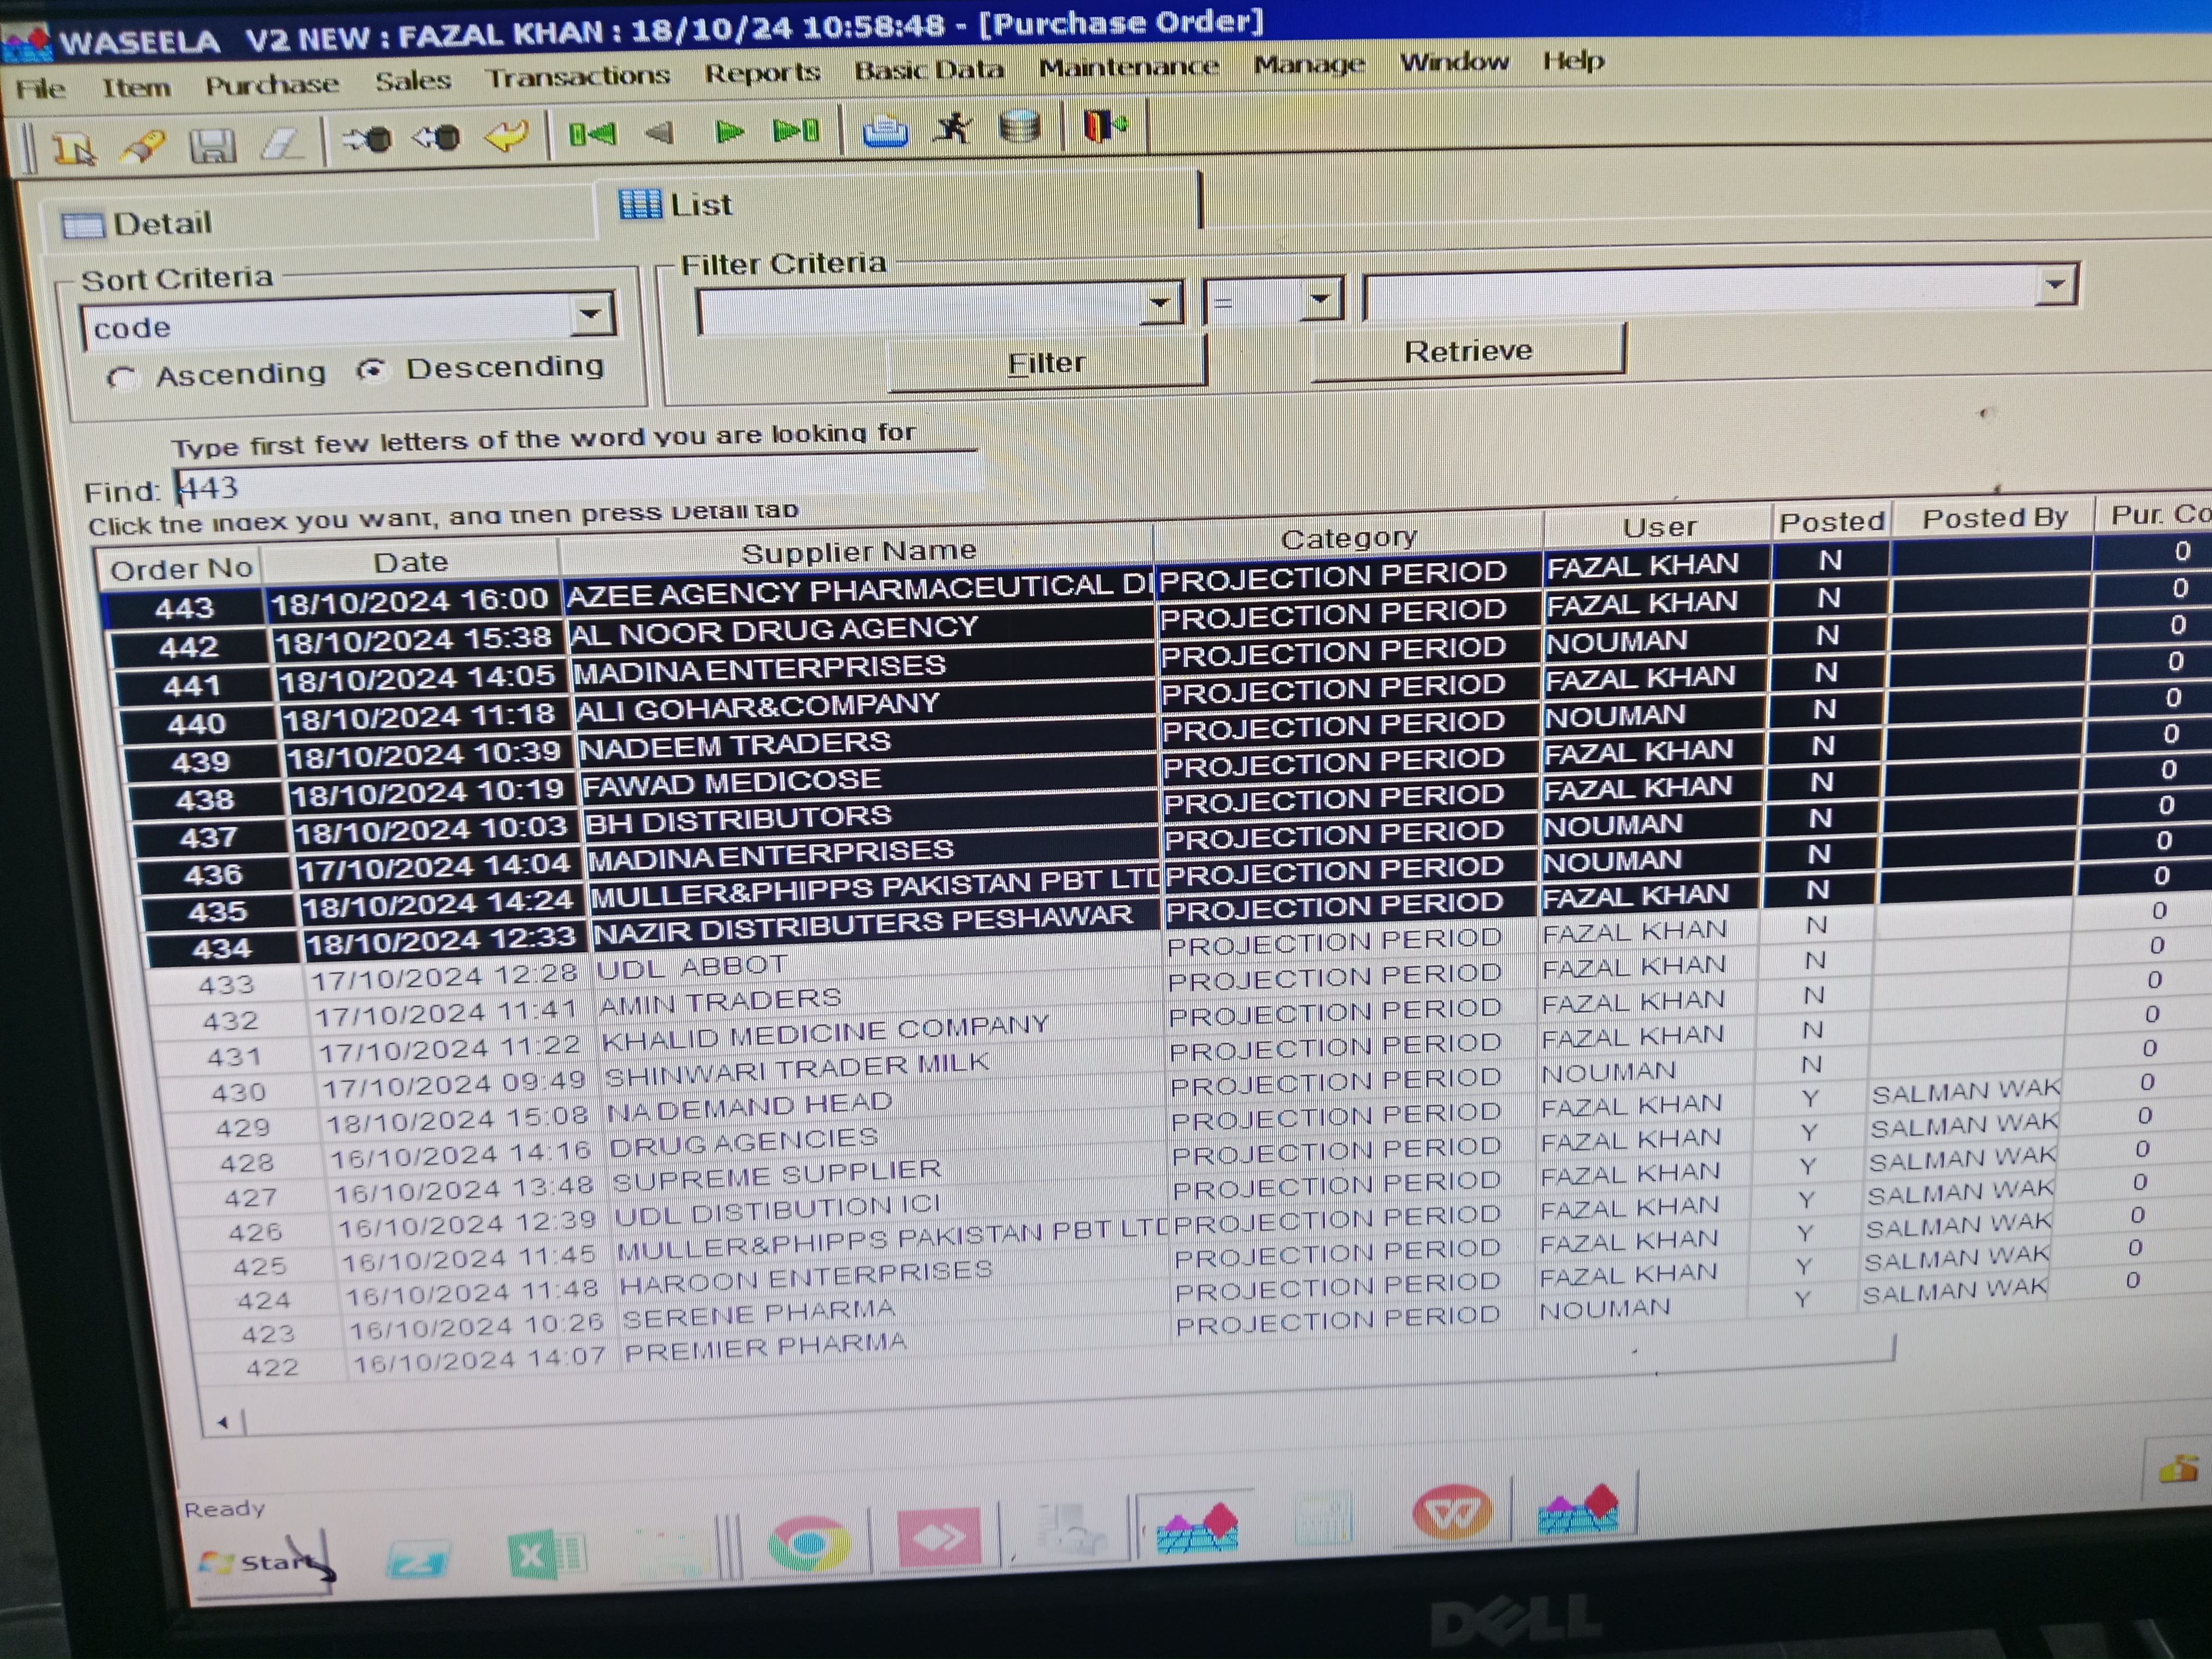This screenshot has width=2212, height=1659.
Task: Click the Retrieve button
Action: tap(1467, 351)
